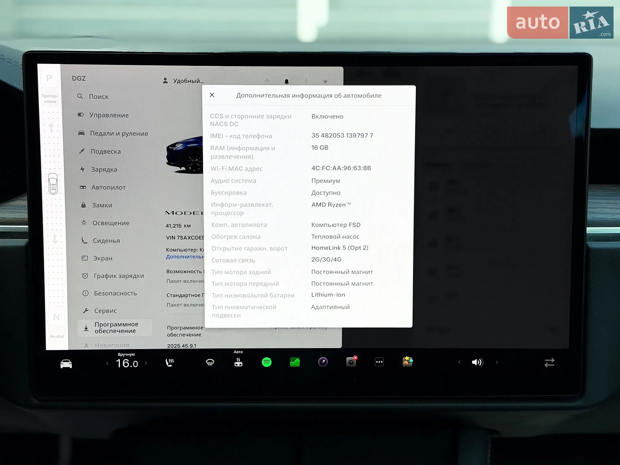Image resolution: width=620 pixels, height=465 pixels.
Task: Open the 16.0 temperature climate setting
Action: [127, 363]
